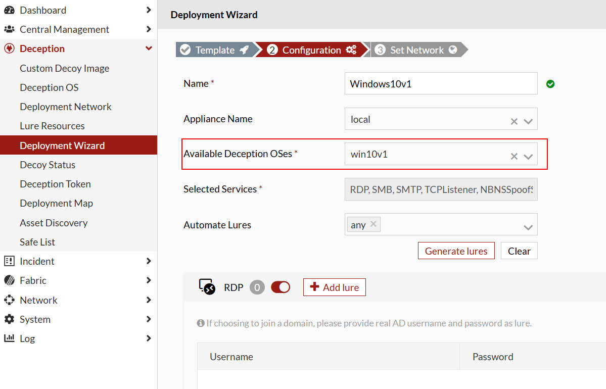The width and height of the screenshot is (606, 389).
Task: Clear the win10v1 OS selection with X
Action: tap(514, 156)
